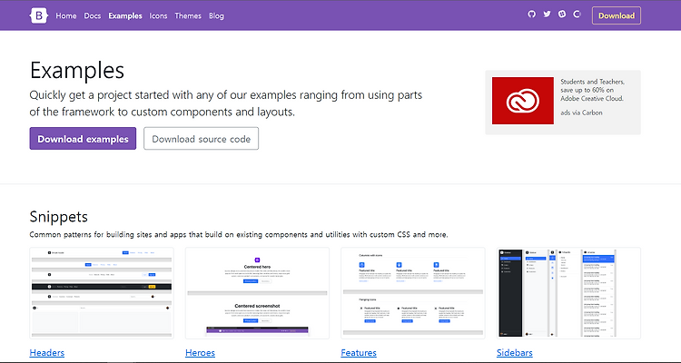Image resolution: width=681 pixels, height=363 pixels.
Task: Open the Open Collective icon link
Action: click(x=577, y=15)
